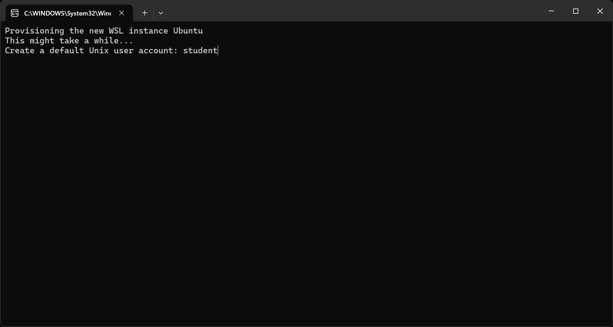This screenshot has height=327, width=613.
Task: Click the tab title text
Action: click(x=67, y=13)
